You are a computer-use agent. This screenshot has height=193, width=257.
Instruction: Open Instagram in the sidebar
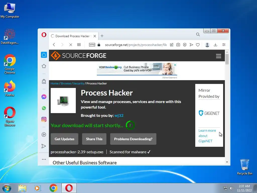click(44, 119)
